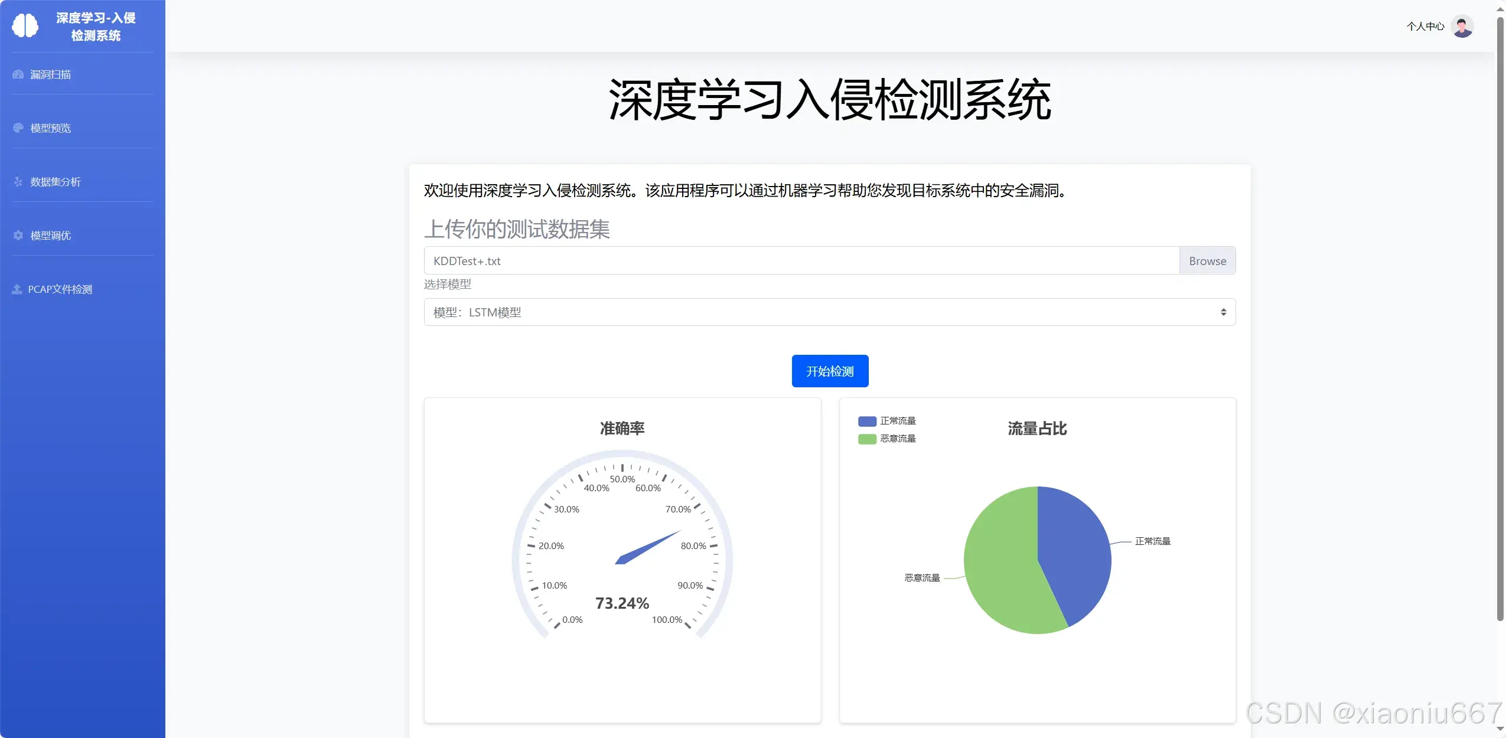Go to 数据集分析 sidebar menu

click(56, 182)
